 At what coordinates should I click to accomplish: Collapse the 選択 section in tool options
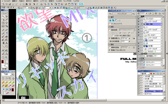click(x=109, y=17)
